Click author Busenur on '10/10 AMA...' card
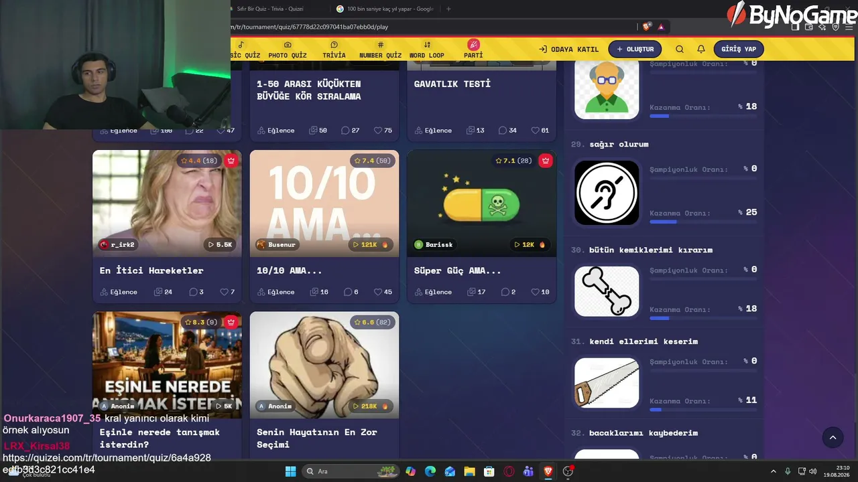 click(275, 245)
